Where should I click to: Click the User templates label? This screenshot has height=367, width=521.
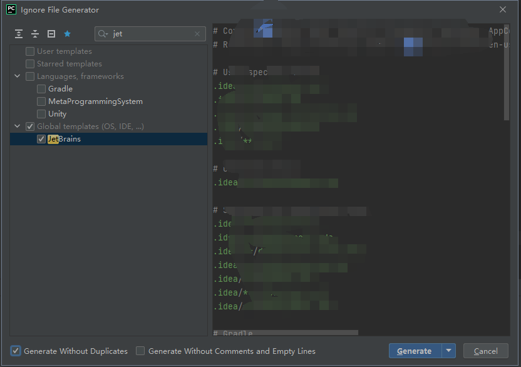point(64,51)
